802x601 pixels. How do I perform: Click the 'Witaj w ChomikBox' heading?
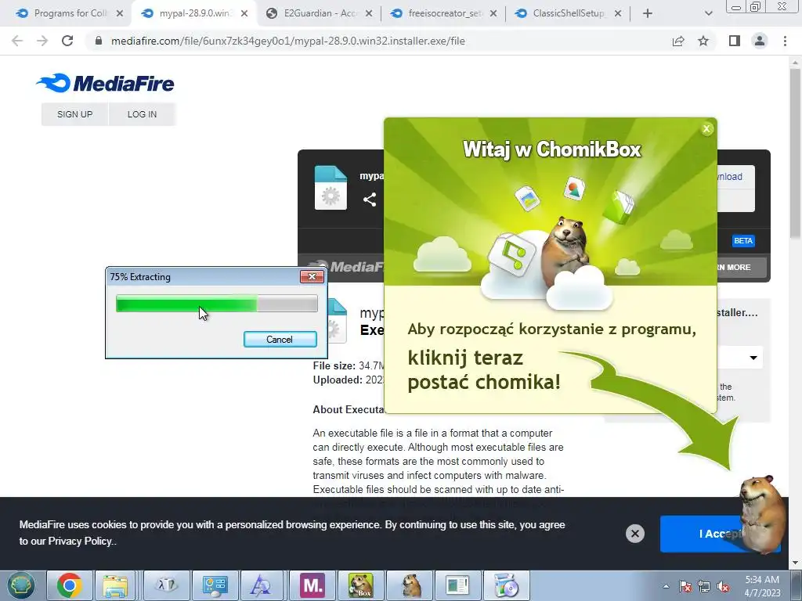(x=552, y=149)
